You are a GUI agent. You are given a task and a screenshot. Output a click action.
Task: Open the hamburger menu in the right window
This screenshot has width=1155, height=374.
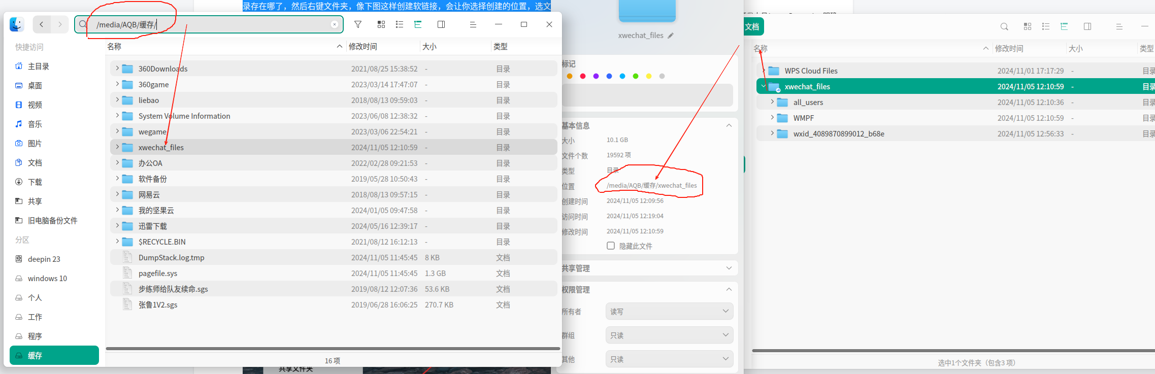[1119, 26]
